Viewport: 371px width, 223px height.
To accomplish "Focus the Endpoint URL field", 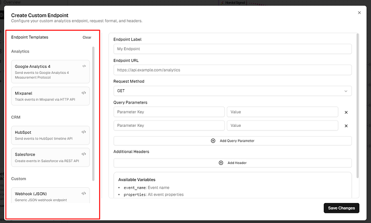I will pos(233,70).
